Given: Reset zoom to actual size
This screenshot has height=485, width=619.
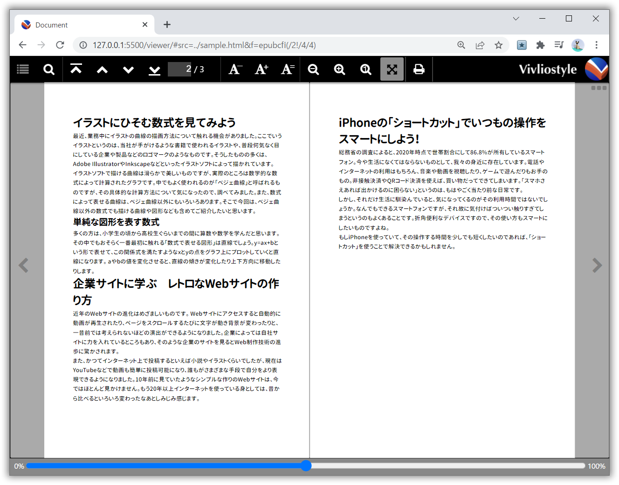Looking at the screenshot, I should (365, 69).
